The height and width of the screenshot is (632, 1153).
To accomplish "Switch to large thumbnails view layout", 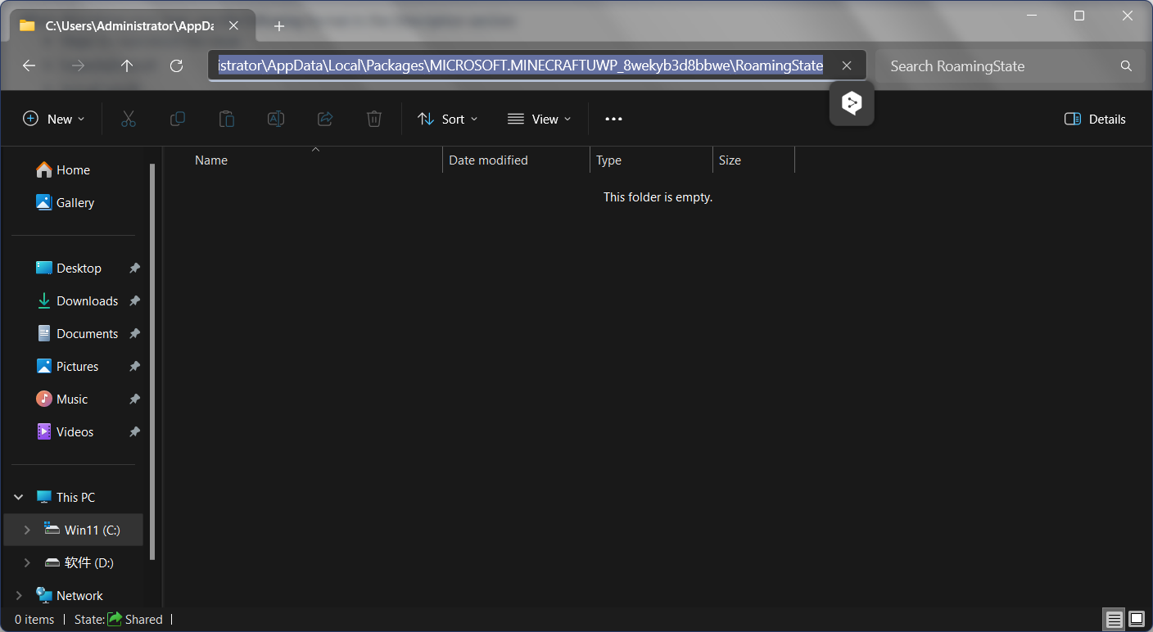I will [1137, 619].
